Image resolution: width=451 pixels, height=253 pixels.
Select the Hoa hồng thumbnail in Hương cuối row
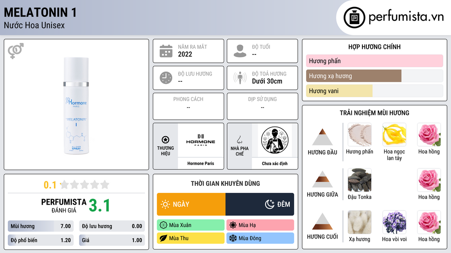(429, 222)
